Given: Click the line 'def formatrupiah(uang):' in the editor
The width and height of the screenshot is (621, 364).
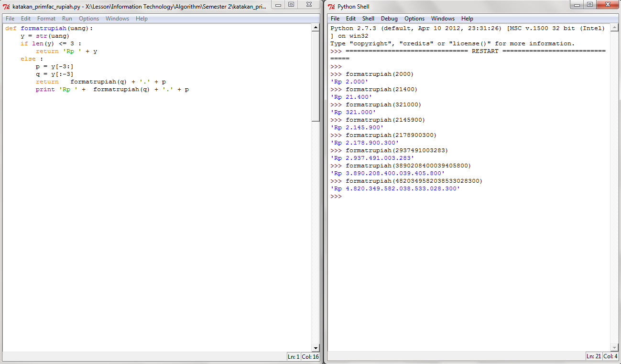Looking at the screenshot, I should (x=49, y=28).
